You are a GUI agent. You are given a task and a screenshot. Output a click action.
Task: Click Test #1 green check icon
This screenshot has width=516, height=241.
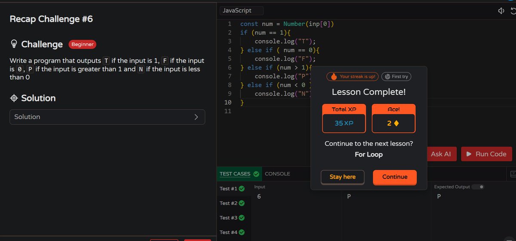(242, 189)
